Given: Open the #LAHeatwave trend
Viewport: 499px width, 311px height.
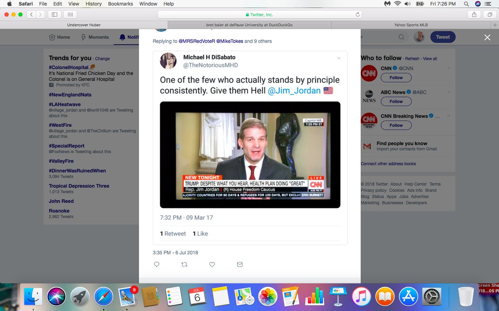Looking at the screenshot, I should pyautogui.click(x=64, y=104).
